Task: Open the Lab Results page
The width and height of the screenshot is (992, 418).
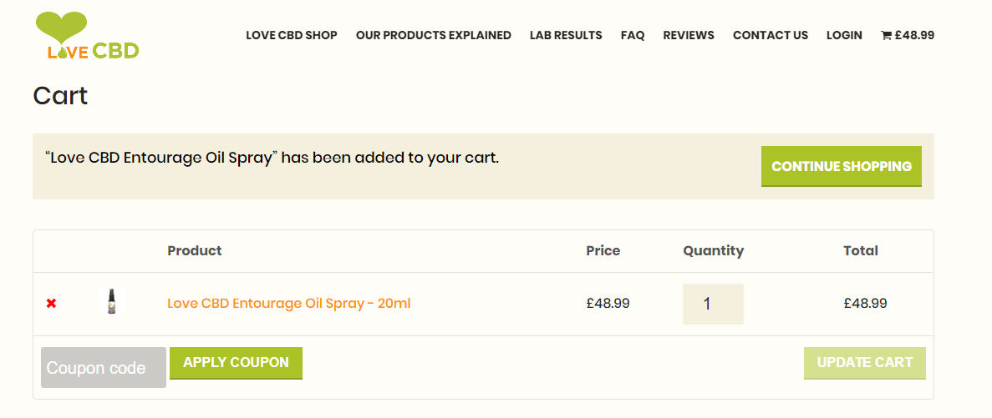Action: tap(566, 35)
